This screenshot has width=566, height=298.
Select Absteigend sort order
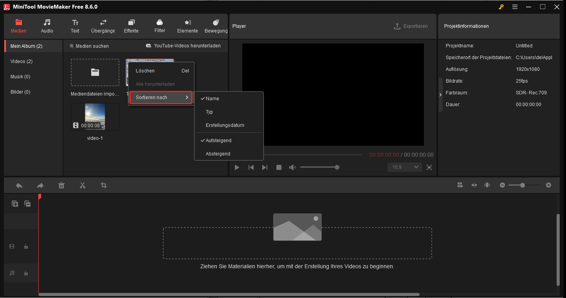pos(218,154)
